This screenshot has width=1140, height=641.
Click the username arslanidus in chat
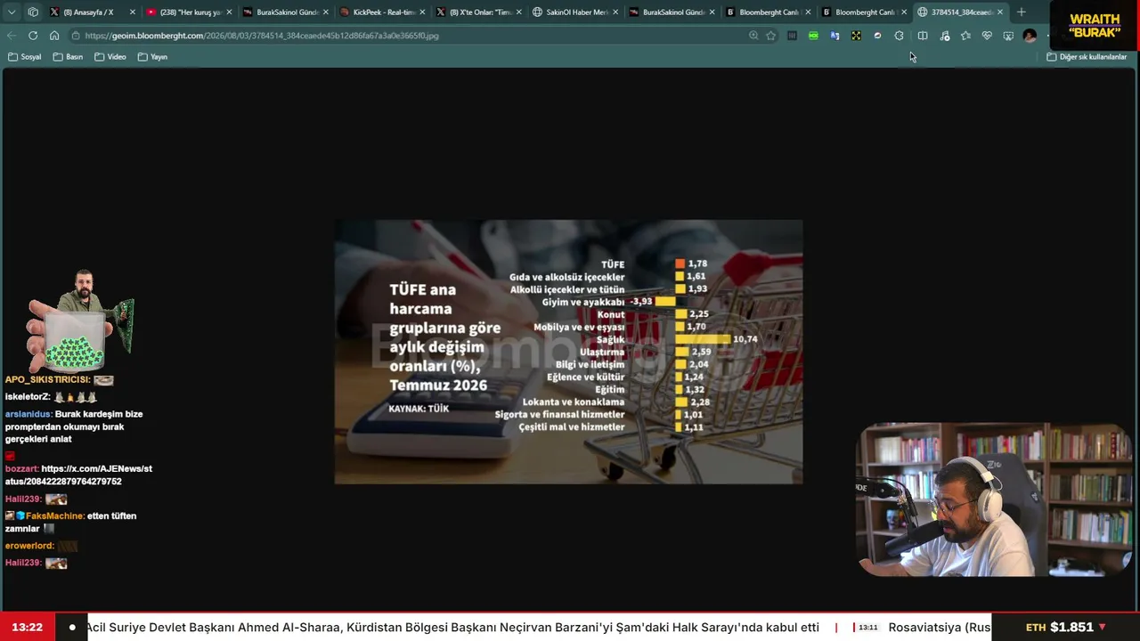pos(28,414)
